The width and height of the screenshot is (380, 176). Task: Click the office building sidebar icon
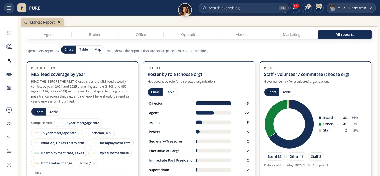pos(9,88)
